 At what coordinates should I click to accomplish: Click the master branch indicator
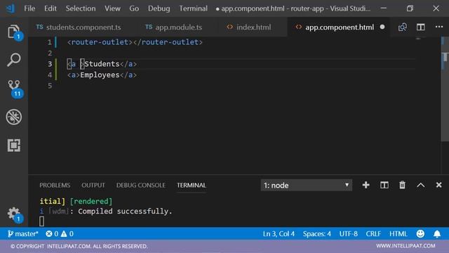[x=23, y=234]
